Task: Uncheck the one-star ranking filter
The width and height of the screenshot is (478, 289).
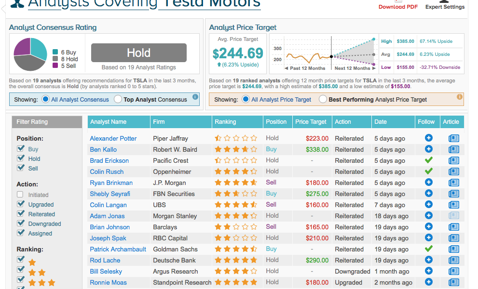Action: (x=20, y=260)
